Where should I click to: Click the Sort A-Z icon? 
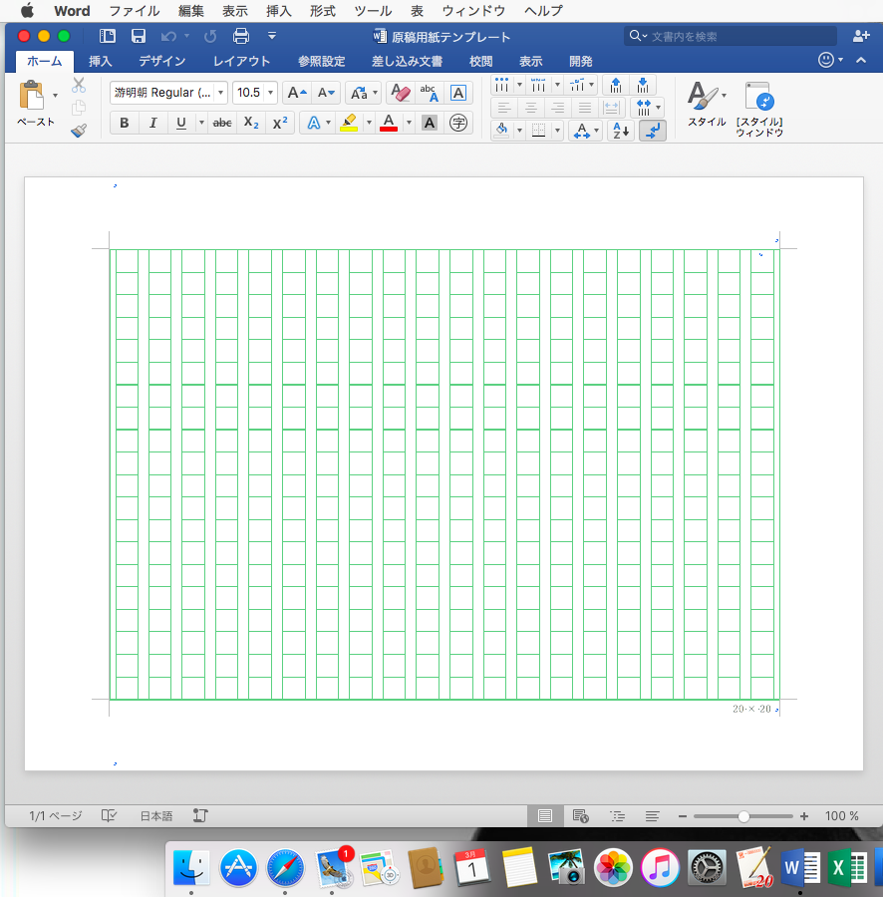621,131
